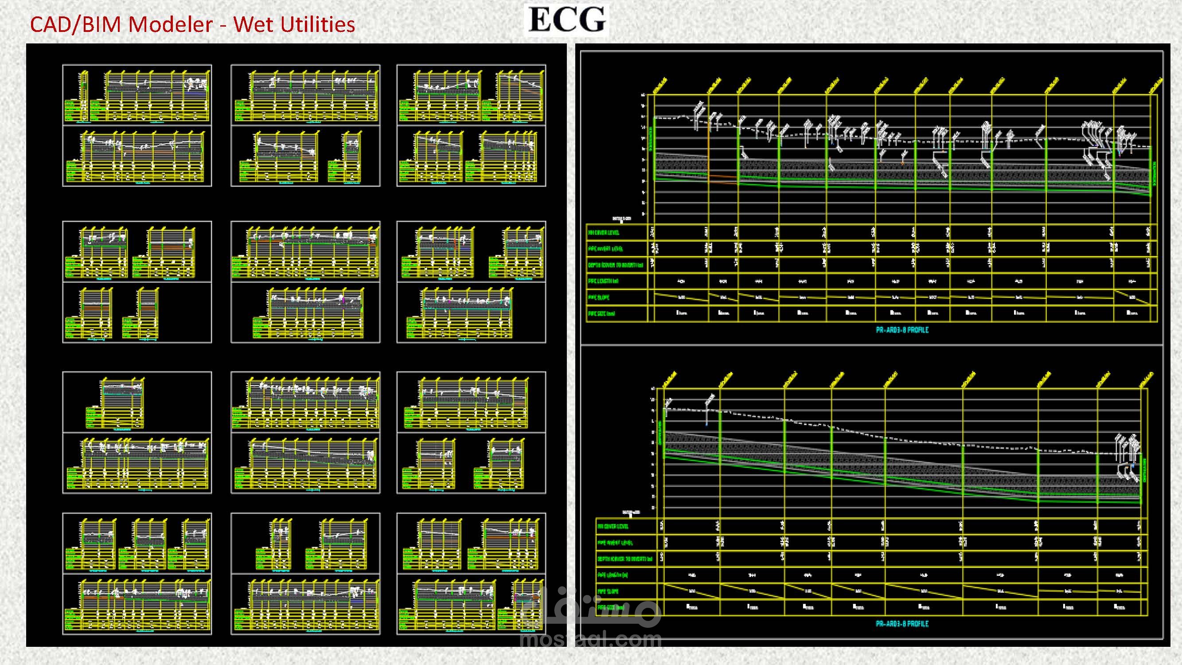Viewport: 1182px width, 665px height.
Task: Click DEPTH (COVER TO INVERT) label in upper table
Action: pyautogui.click(x=615, y=265)
